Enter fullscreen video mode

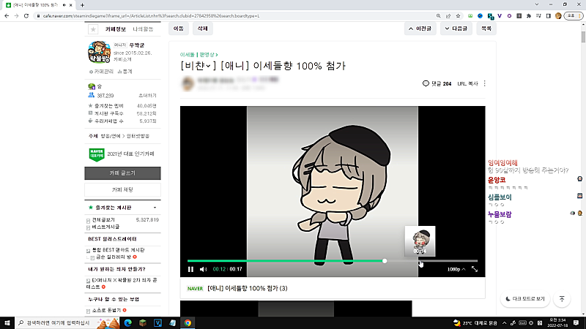(475, 269)
